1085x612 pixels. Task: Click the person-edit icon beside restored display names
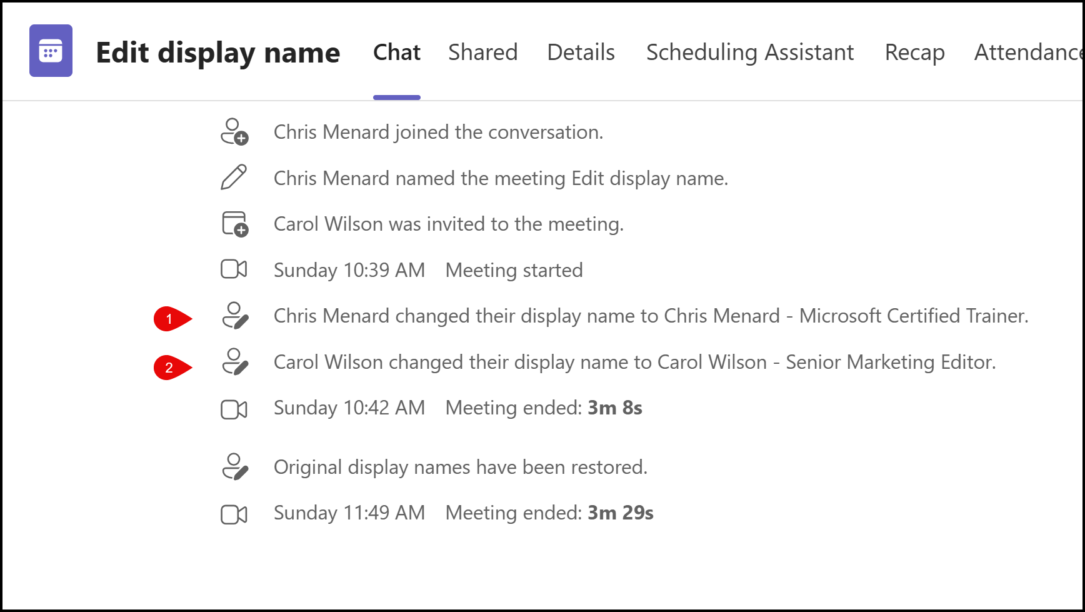234,466
